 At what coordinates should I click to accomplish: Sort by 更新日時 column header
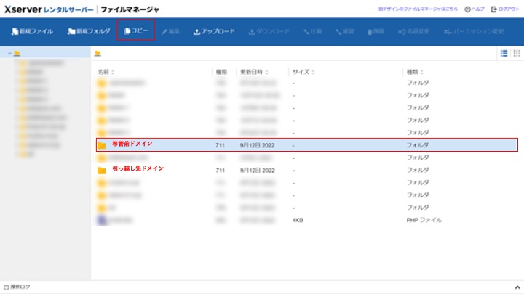click(254, 72)
